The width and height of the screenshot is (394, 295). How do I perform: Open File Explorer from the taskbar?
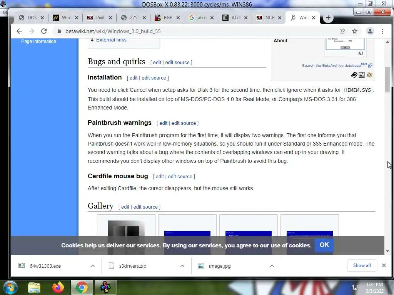pyautogui.click(x=34, y=288)
